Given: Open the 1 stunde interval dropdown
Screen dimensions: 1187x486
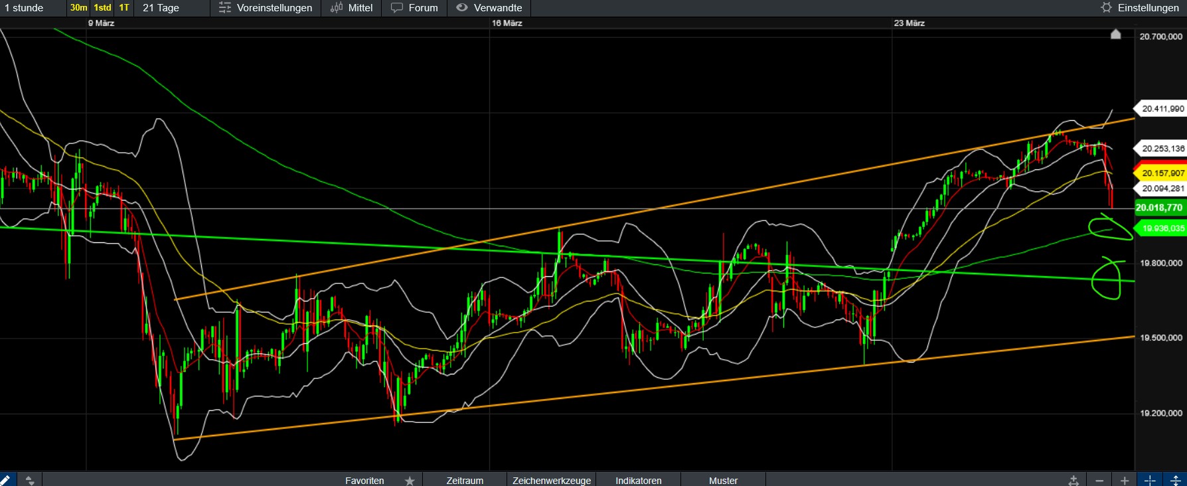Looking at the screenshot, I should (x=33, y=8).
